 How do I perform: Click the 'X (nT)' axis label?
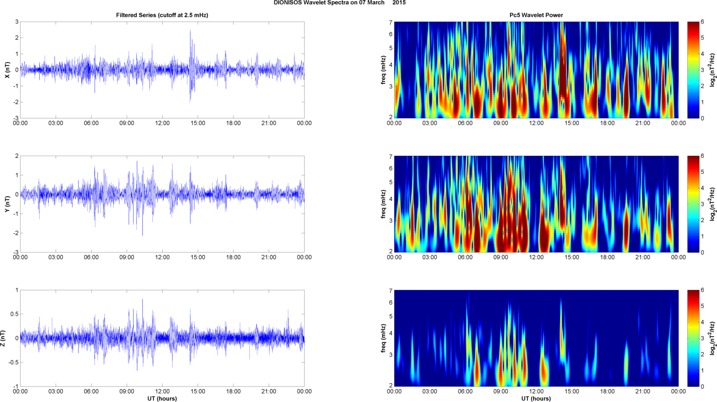pos(7,70)
